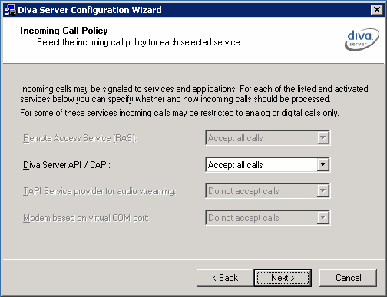Cancel the configuration wizard
Viewport: 387px width, 297px height.
point(348,278)
